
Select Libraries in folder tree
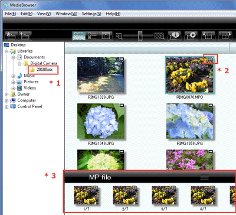[x=25, y=51]
